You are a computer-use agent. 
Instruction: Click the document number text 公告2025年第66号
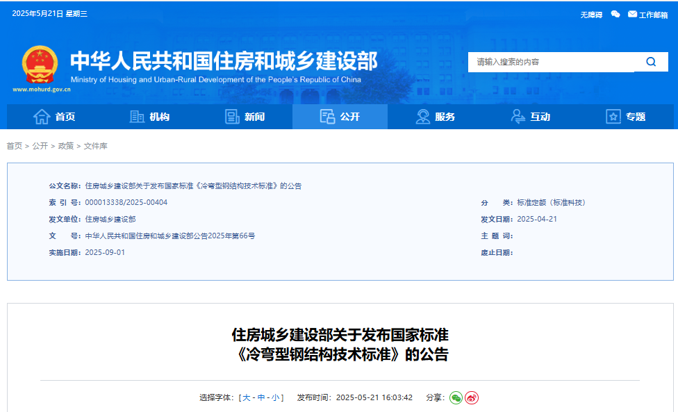pos(224,236)
